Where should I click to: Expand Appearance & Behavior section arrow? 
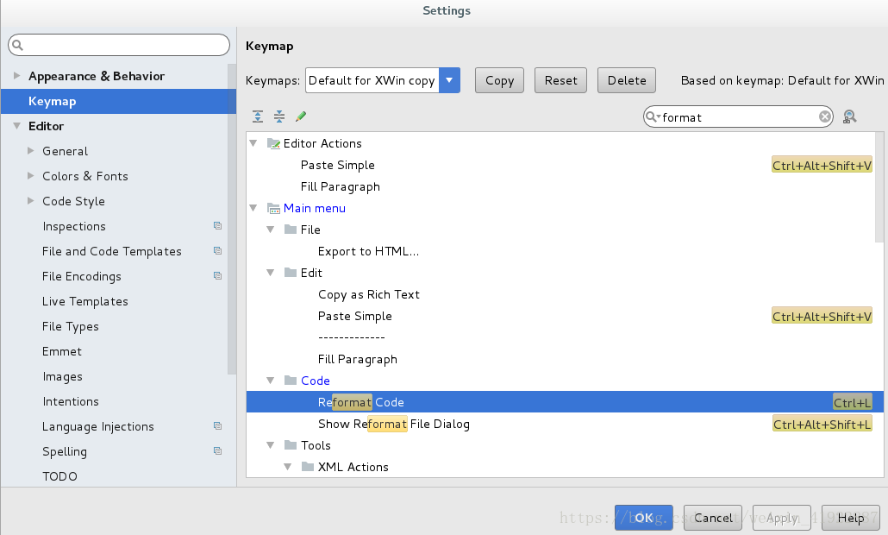(17, 75)
